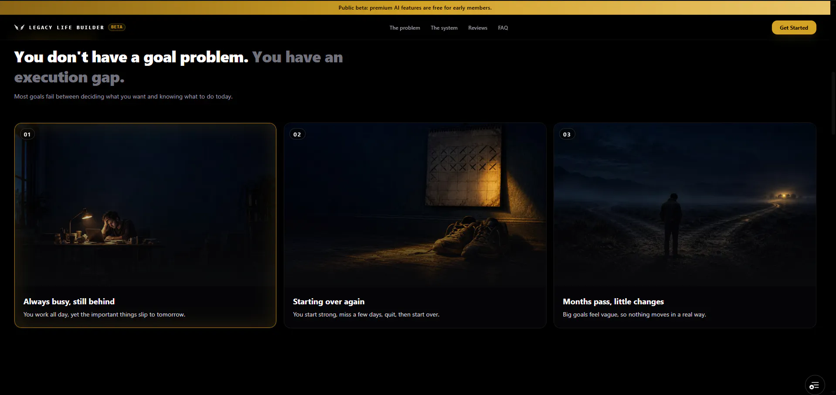The height and width of the screenshot is (395, 836).
Task: Click the public beta announcement banner
Action: [415, 8]
